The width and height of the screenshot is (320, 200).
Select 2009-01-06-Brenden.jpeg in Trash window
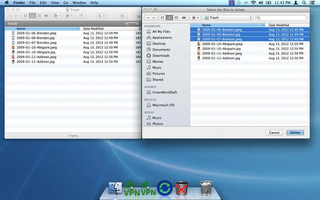(x=73, y=33)
